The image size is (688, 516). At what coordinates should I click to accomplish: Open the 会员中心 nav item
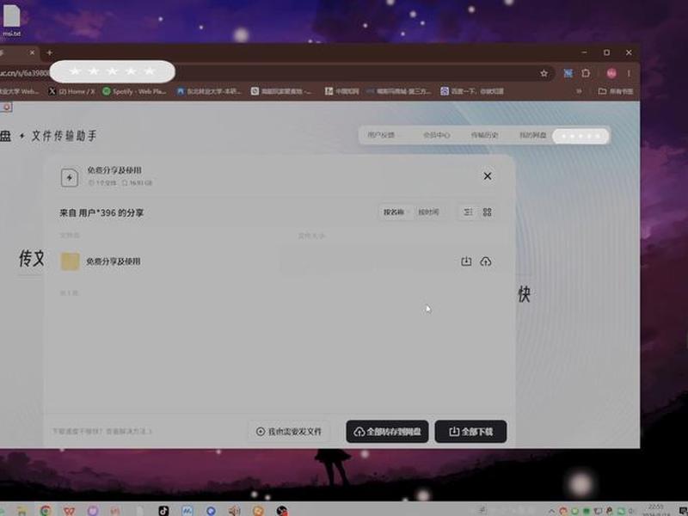pyautogui.click(x=436, y=135)
